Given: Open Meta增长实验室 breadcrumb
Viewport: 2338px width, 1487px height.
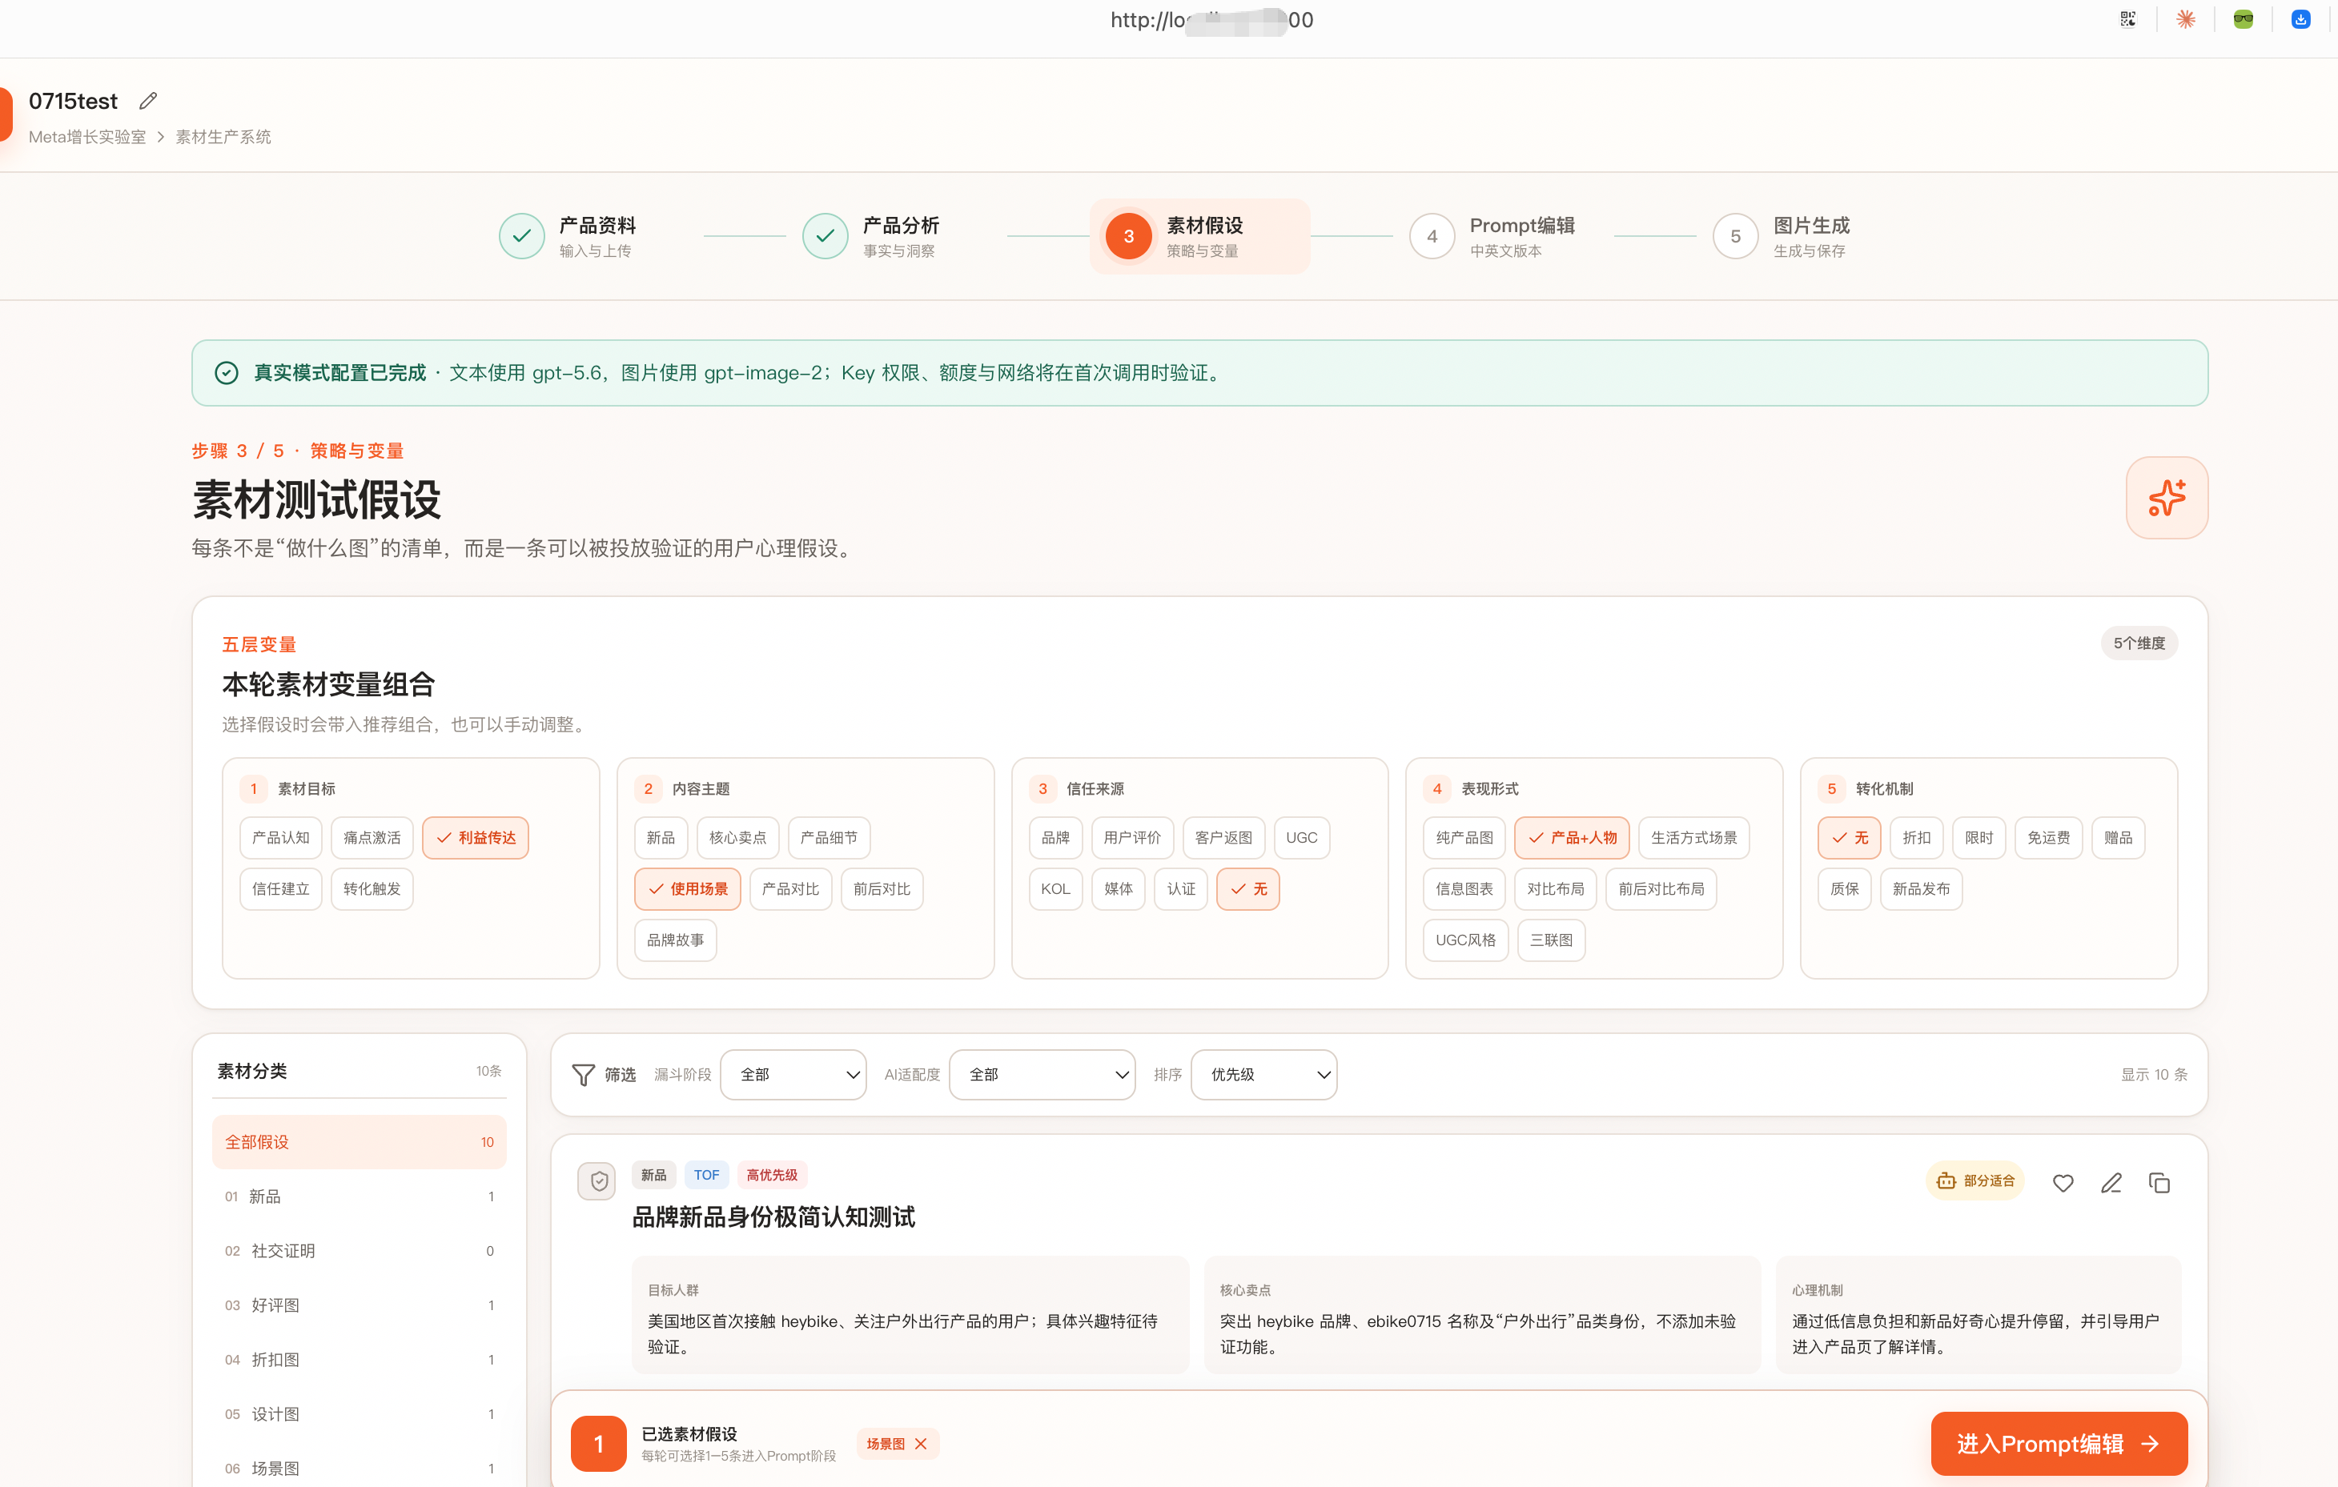Looking at the screenshot, I should coord(87,137).
